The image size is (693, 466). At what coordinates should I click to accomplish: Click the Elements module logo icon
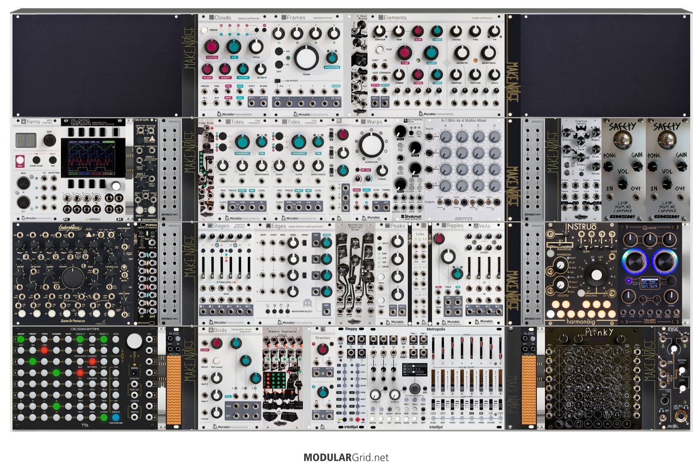tap(380, 18)
